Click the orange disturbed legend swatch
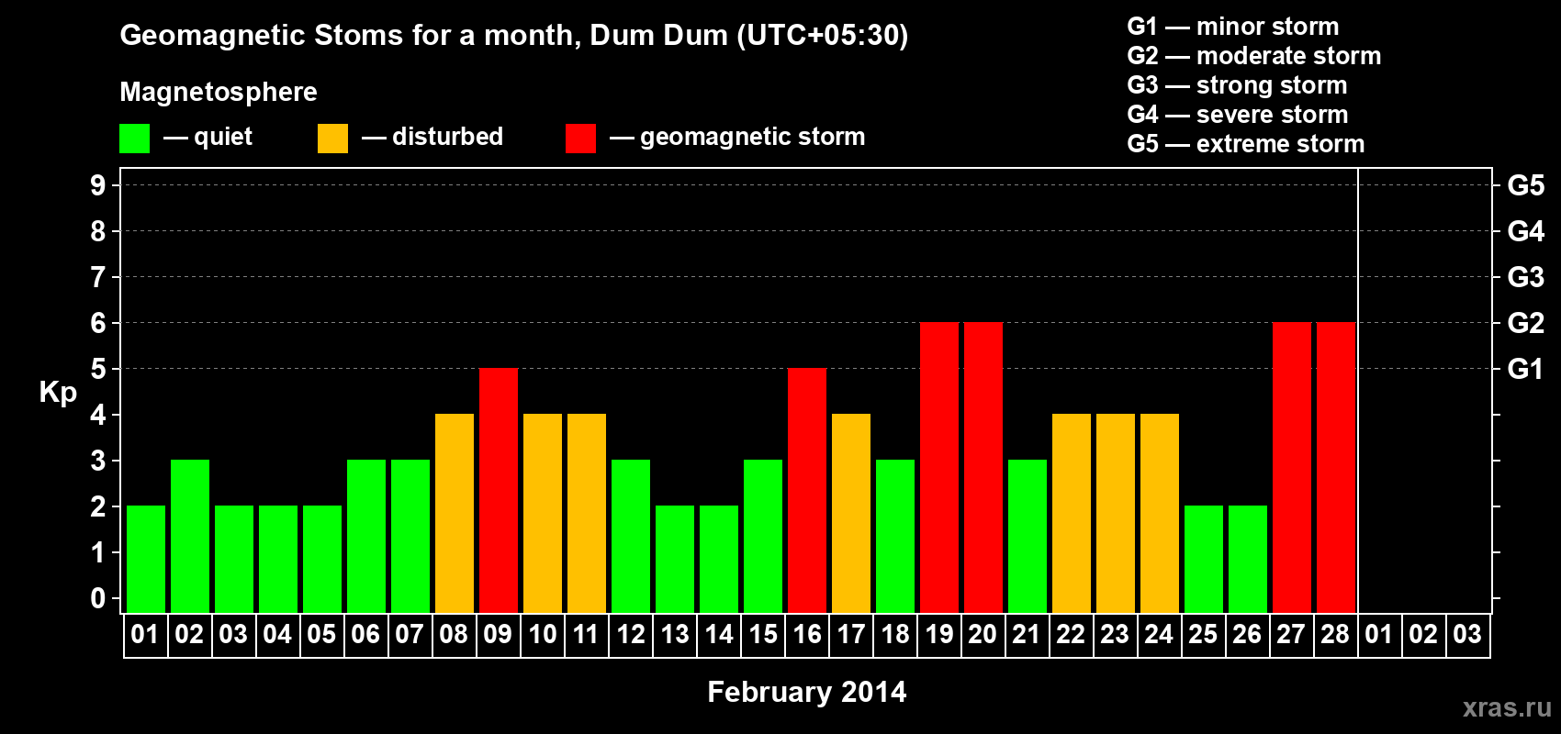1561x734 pixels. coord(332,139)
